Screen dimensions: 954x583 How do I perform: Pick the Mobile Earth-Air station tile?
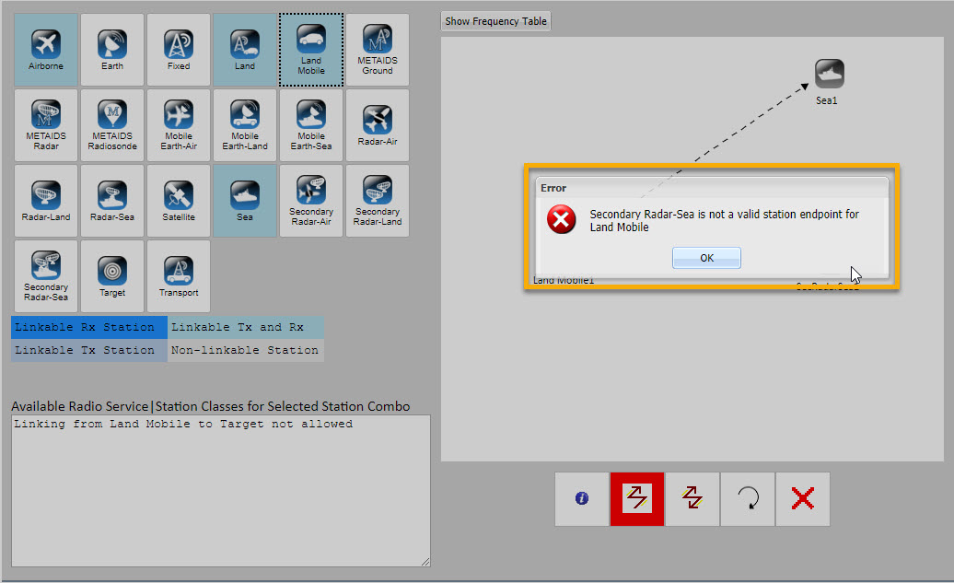pyautogui.click(x=179, y=124)
